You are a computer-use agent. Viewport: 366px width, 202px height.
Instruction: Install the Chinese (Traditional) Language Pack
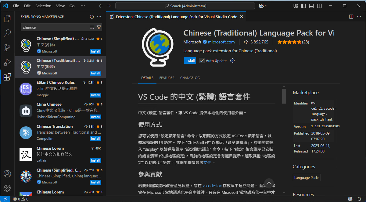tap(190, 60)
